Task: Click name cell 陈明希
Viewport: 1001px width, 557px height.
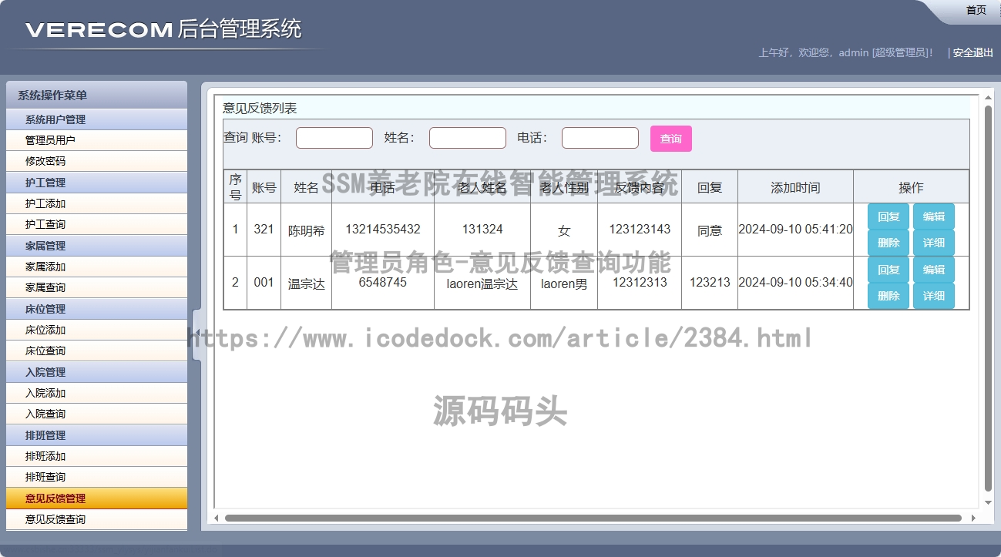Action: (x=307, y=230)
